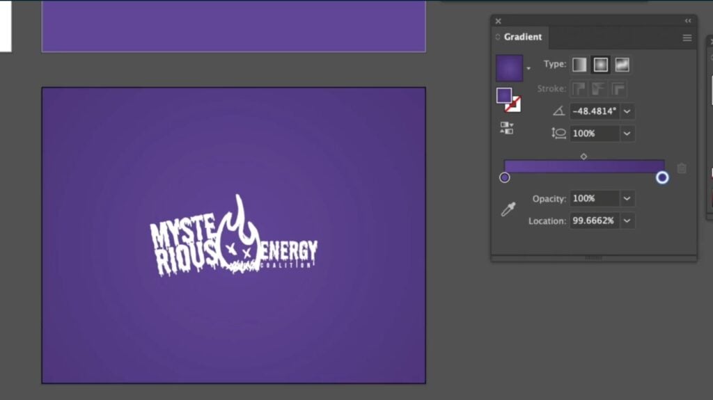Click the gradient midpoint diamond

(583, 157)
